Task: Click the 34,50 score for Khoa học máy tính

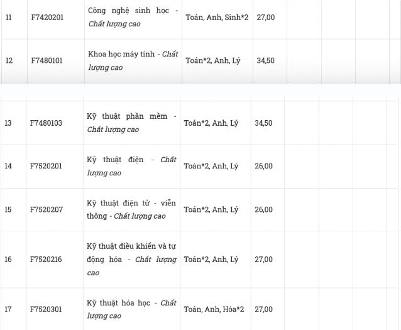Action: 265,60
